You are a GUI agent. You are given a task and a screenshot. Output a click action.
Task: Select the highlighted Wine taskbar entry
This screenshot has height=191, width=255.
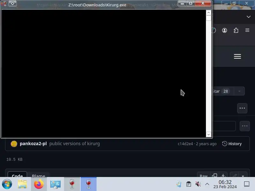point(89,184)
